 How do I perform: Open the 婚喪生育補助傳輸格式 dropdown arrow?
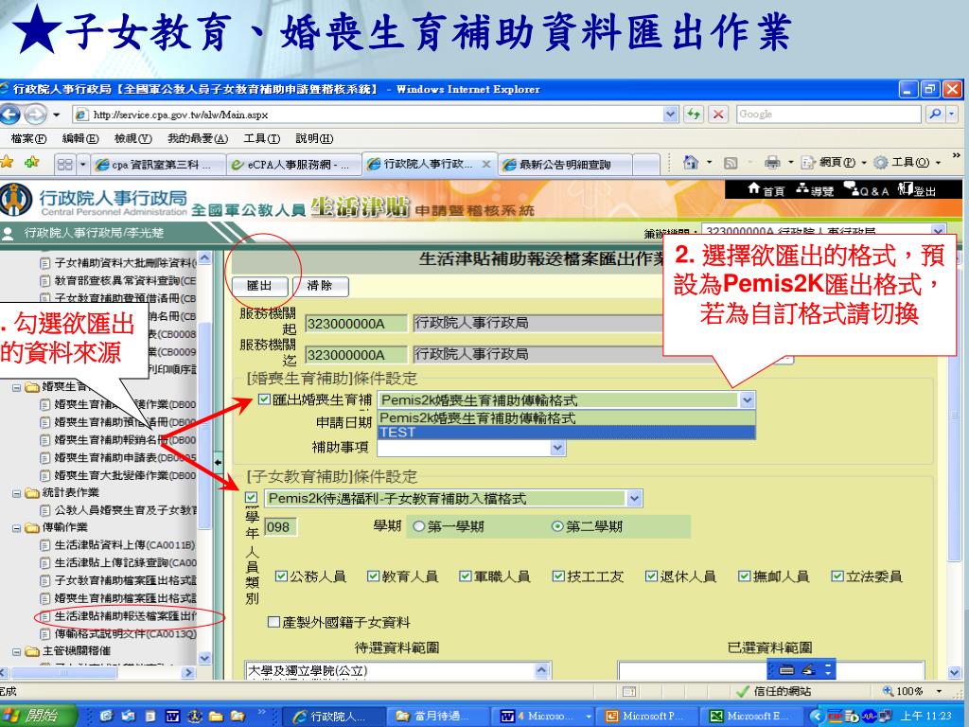[x=748, y=400]
